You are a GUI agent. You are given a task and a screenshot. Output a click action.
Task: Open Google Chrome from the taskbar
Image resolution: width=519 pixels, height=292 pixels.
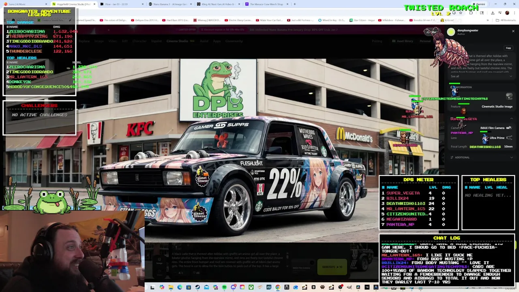click(278, 288)
